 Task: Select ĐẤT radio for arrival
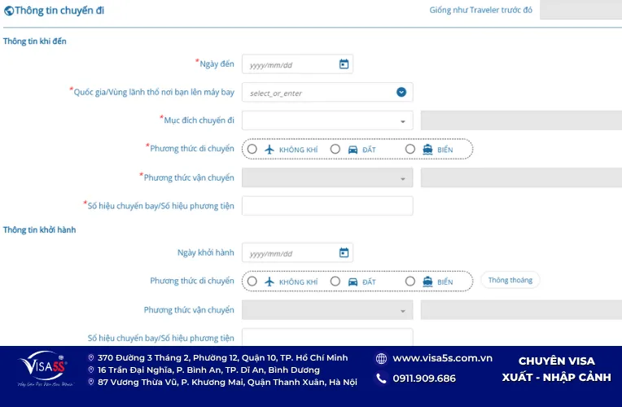point(335,149)
